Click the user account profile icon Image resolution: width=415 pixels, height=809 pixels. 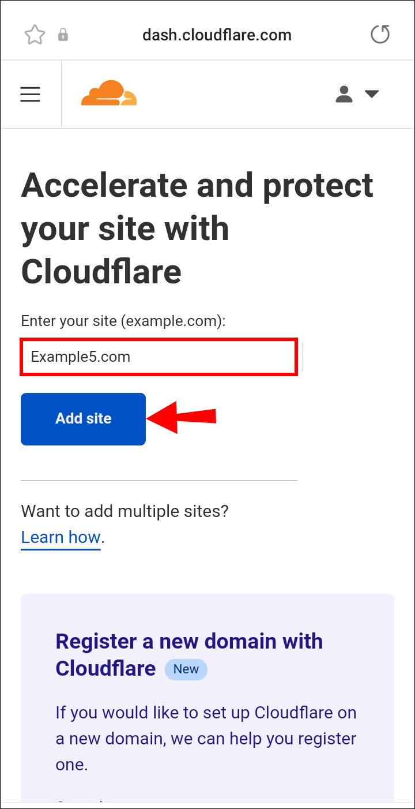(344, 94)
